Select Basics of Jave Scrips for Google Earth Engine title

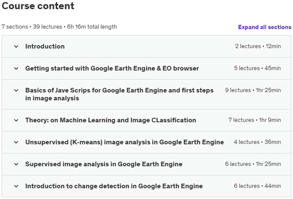click(119, 94)
